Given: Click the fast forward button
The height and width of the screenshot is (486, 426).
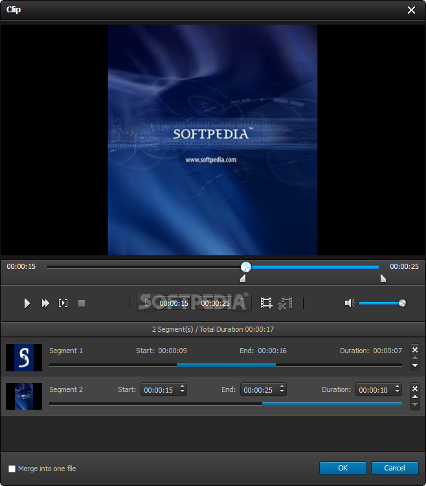Looking at the screenshot, I should (x=45, y=303).
